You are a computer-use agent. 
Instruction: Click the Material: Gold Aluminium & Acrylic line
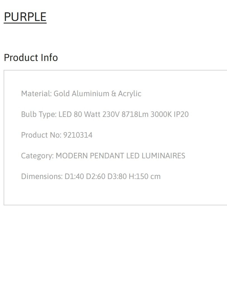pos(81,94)
